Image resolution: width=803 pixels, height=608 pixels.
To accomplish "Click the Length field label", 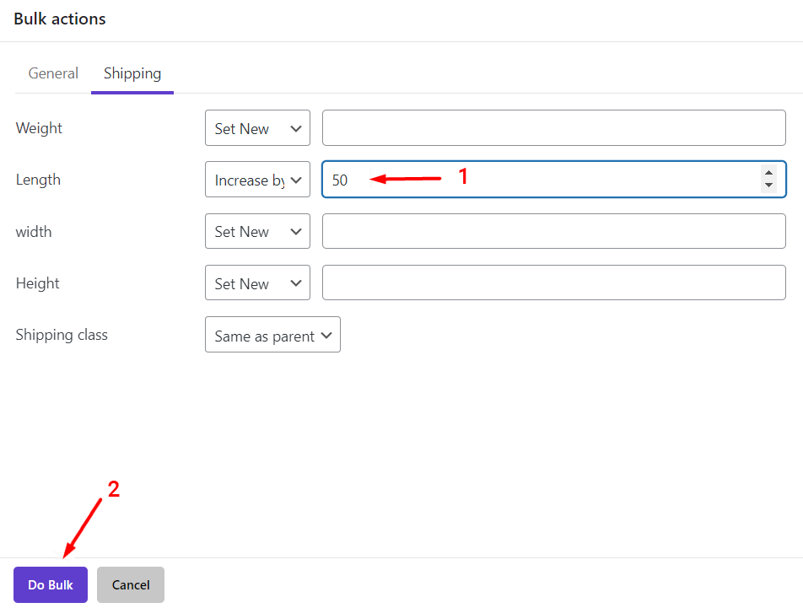I will pyautogui.click(x=38, y=180).
